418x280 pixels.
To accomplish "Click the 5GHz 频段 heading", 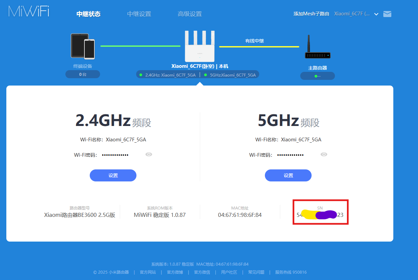I will 289,121.
